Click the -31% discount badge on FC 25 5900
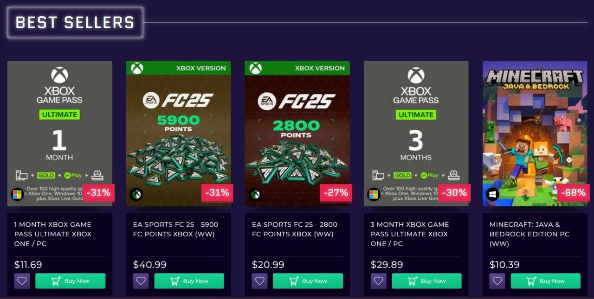The width and height of the screenshot is (594, 299). (x=217, y=193)
